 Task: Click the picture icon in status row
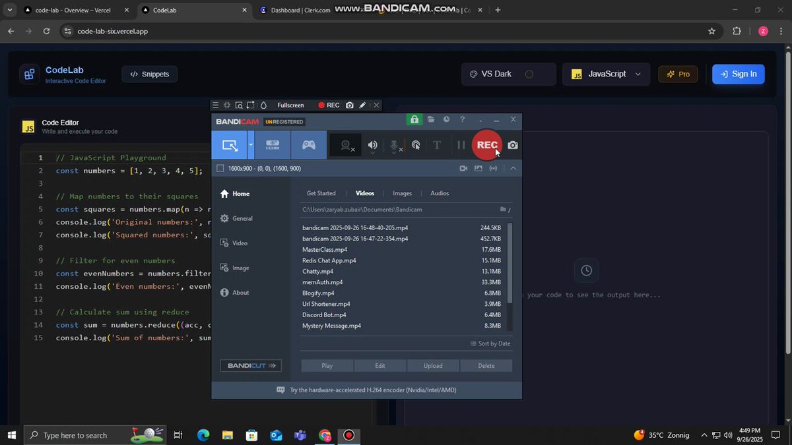pyautogui.click(x=478, y=169)
